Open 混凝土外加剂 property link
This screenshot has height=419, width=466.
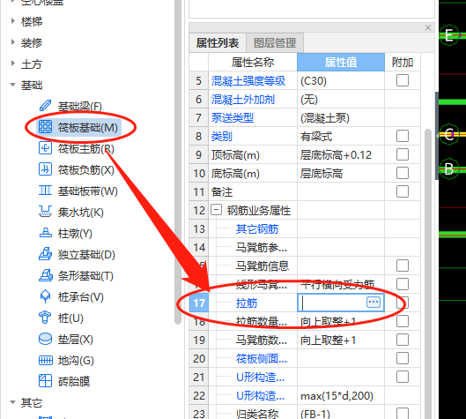point(243,100)
